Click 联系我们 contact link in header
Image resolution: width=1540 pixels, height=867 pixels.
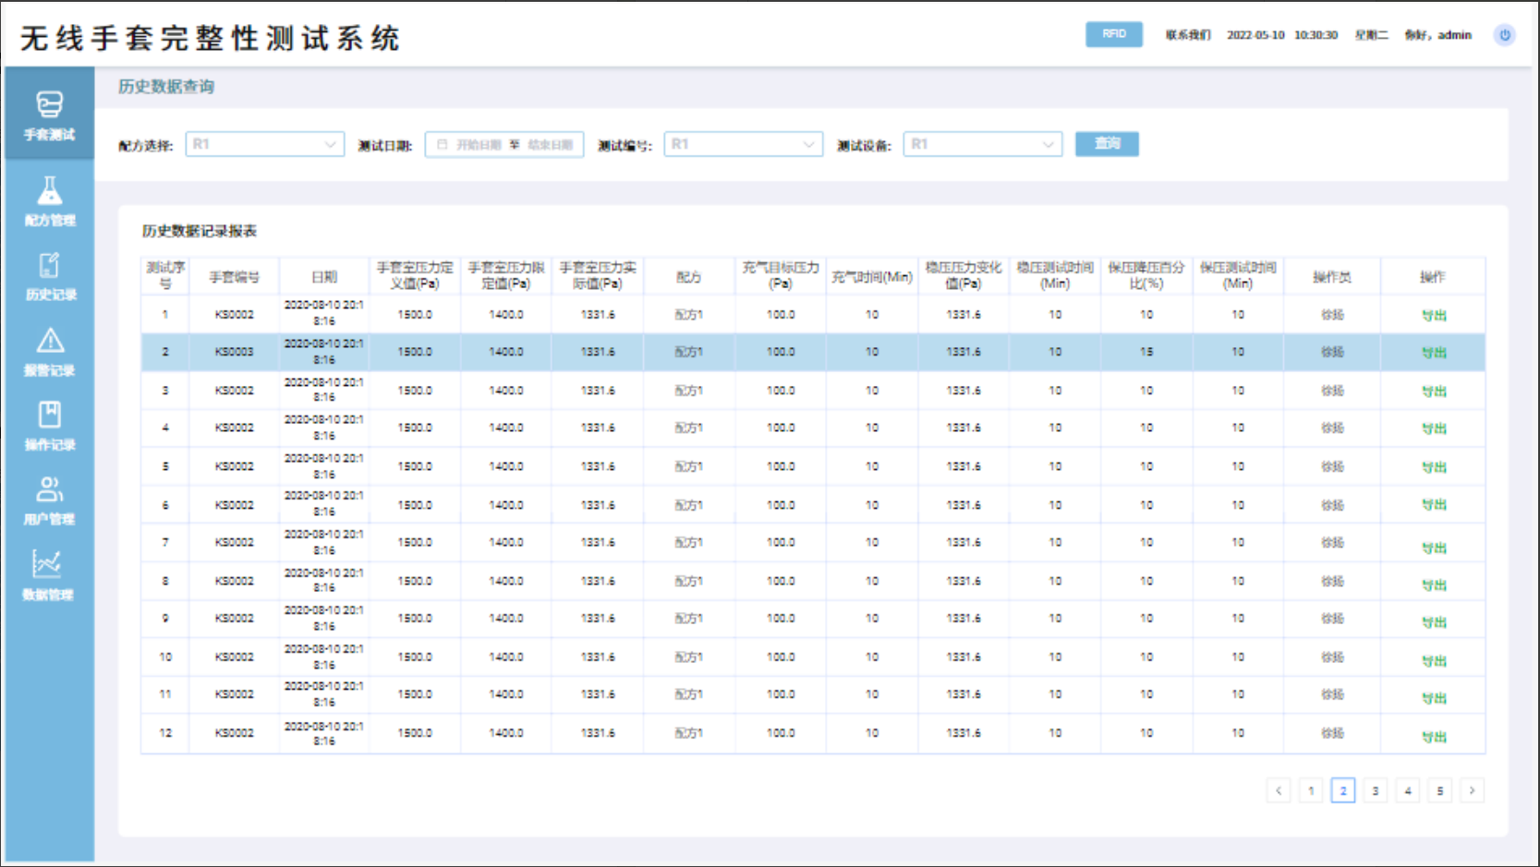pos(1188,35)
